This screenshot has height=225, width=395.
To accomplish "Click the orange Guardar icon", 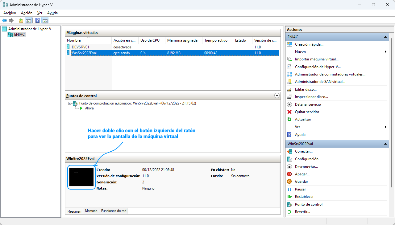I will (x=289, y=182).
